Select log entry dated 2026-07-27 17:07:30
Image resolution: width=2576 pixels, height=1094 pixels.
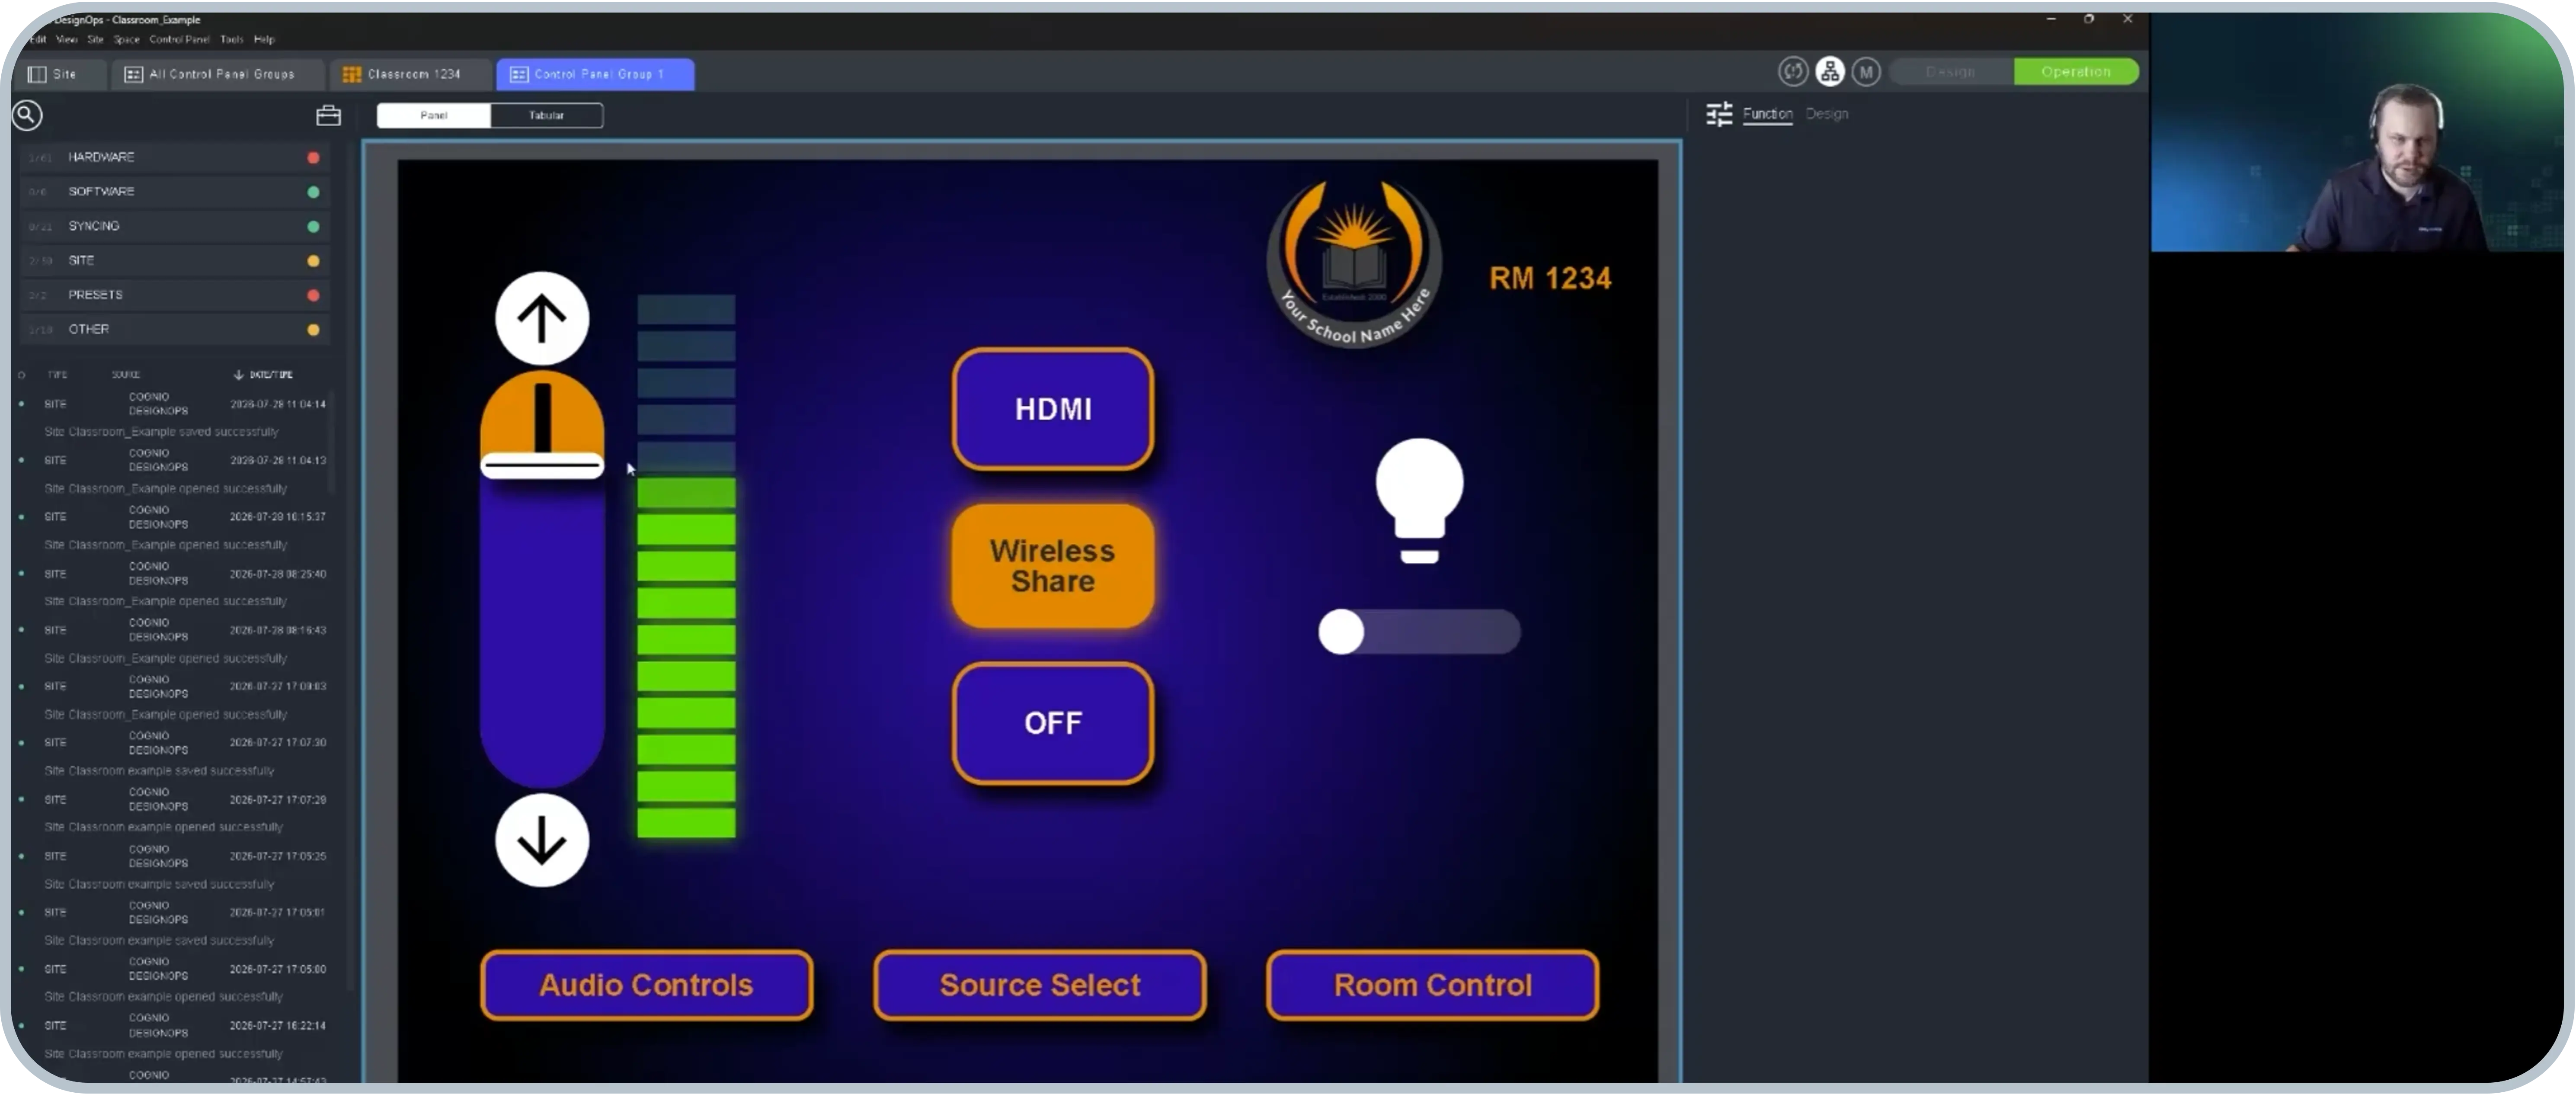[x=175, y=743]
